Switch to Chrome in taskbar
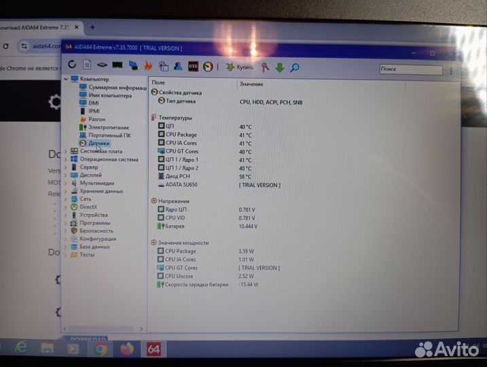This screenshot has height=367, width=487. 100,349
